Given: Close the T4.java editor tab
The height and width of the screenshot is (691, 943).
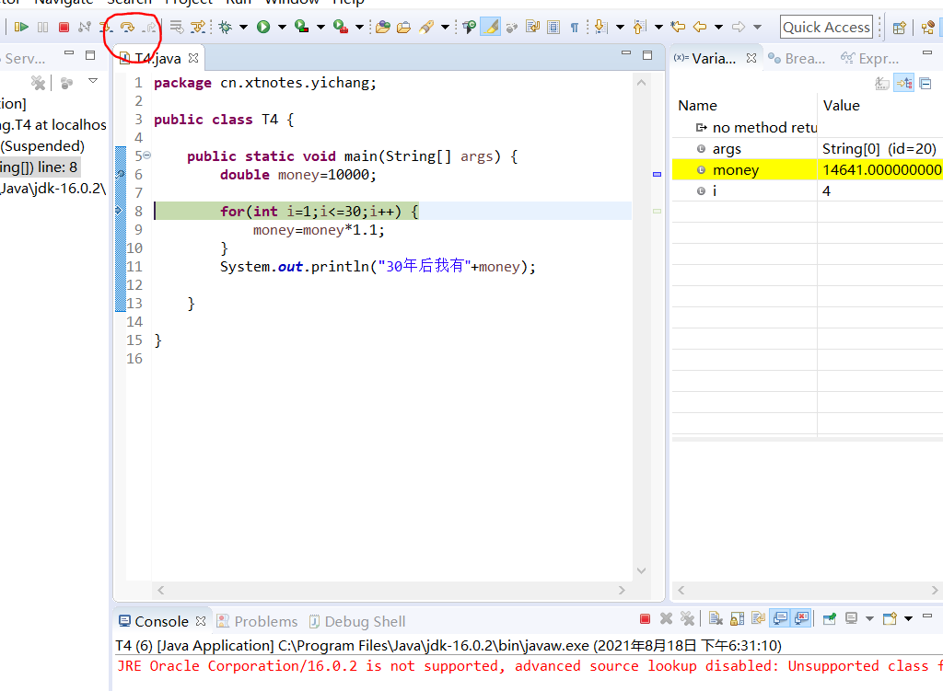Looking at the screenshot, I should [x=193, y=58].
